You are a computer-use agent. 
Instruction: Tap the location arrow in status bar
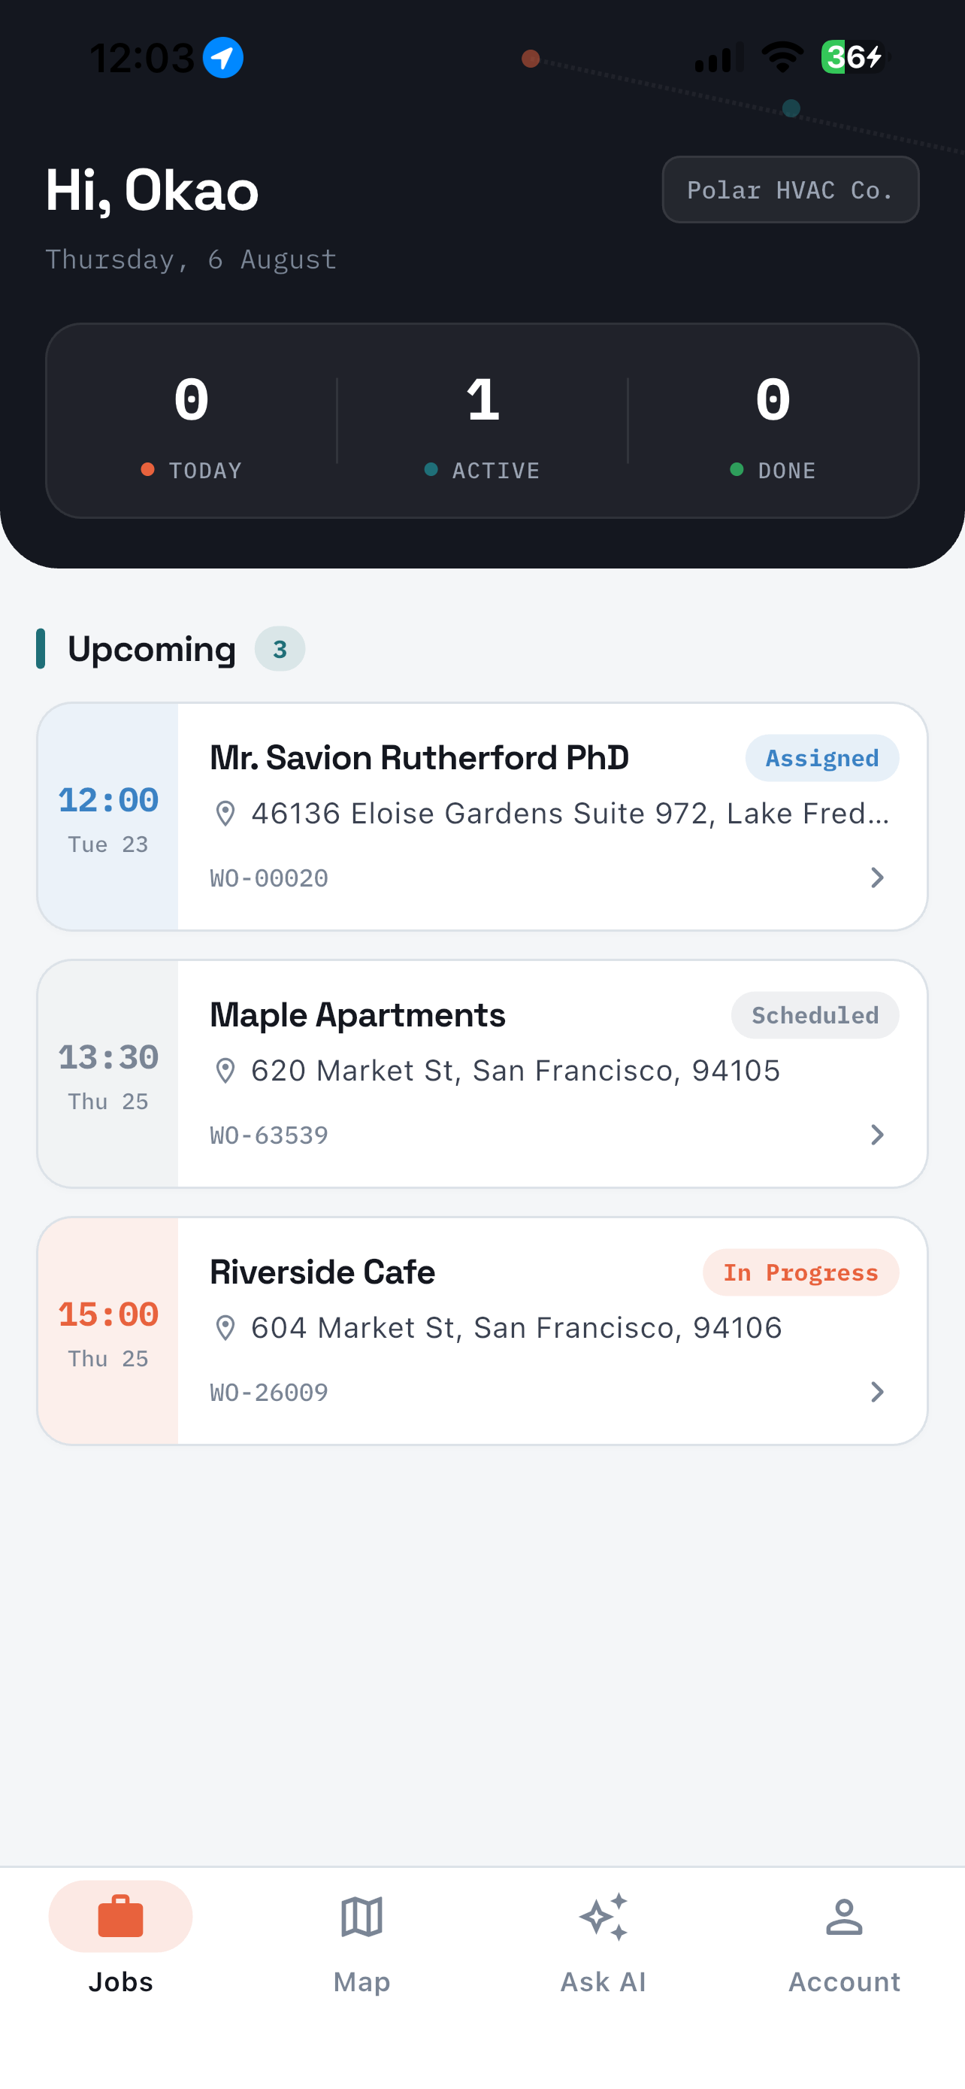point(222,58)
